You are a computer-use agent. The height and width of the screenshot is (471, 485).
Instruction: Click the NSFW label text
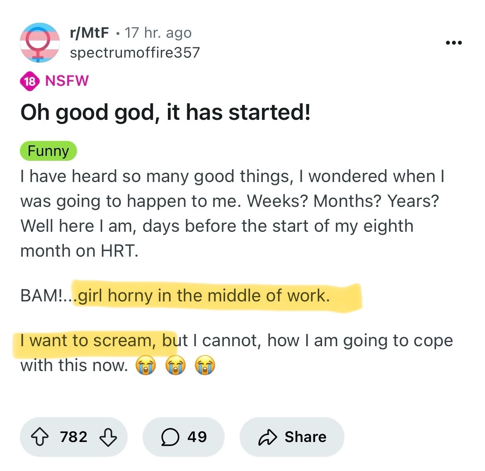click(67, 80)
